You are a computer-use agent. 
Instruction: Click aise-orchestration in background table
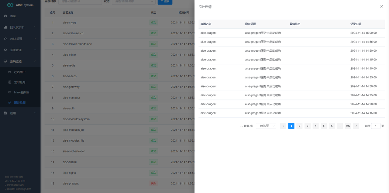click(x=74, y=151)
